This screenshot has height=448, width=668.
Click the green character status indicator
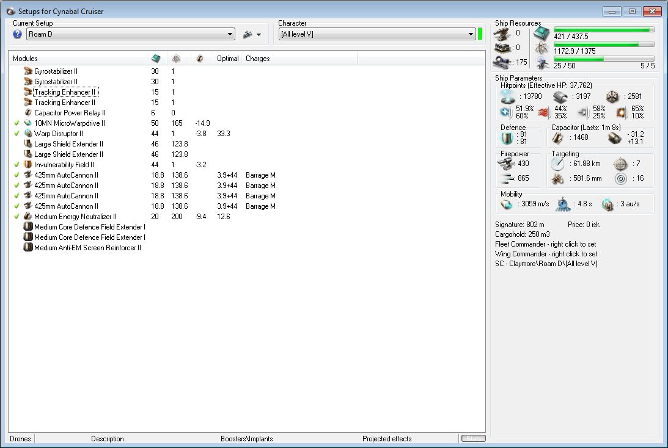[480, 34]
